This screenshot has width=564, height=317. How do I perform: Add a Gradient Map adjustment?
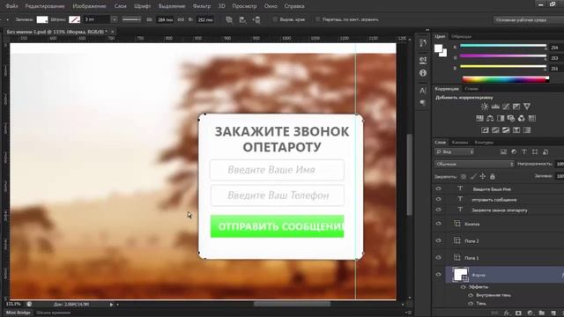pyautogui.click(x=527, y=130)
